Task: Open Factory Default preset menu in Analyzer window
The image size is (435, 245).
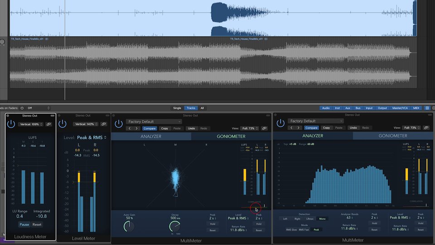Action: (x=316, y=121)
